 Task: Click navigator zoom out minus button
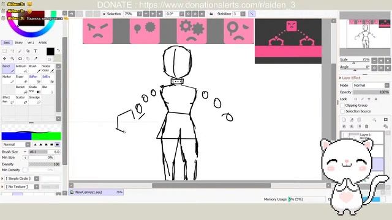tap(374, 61)
